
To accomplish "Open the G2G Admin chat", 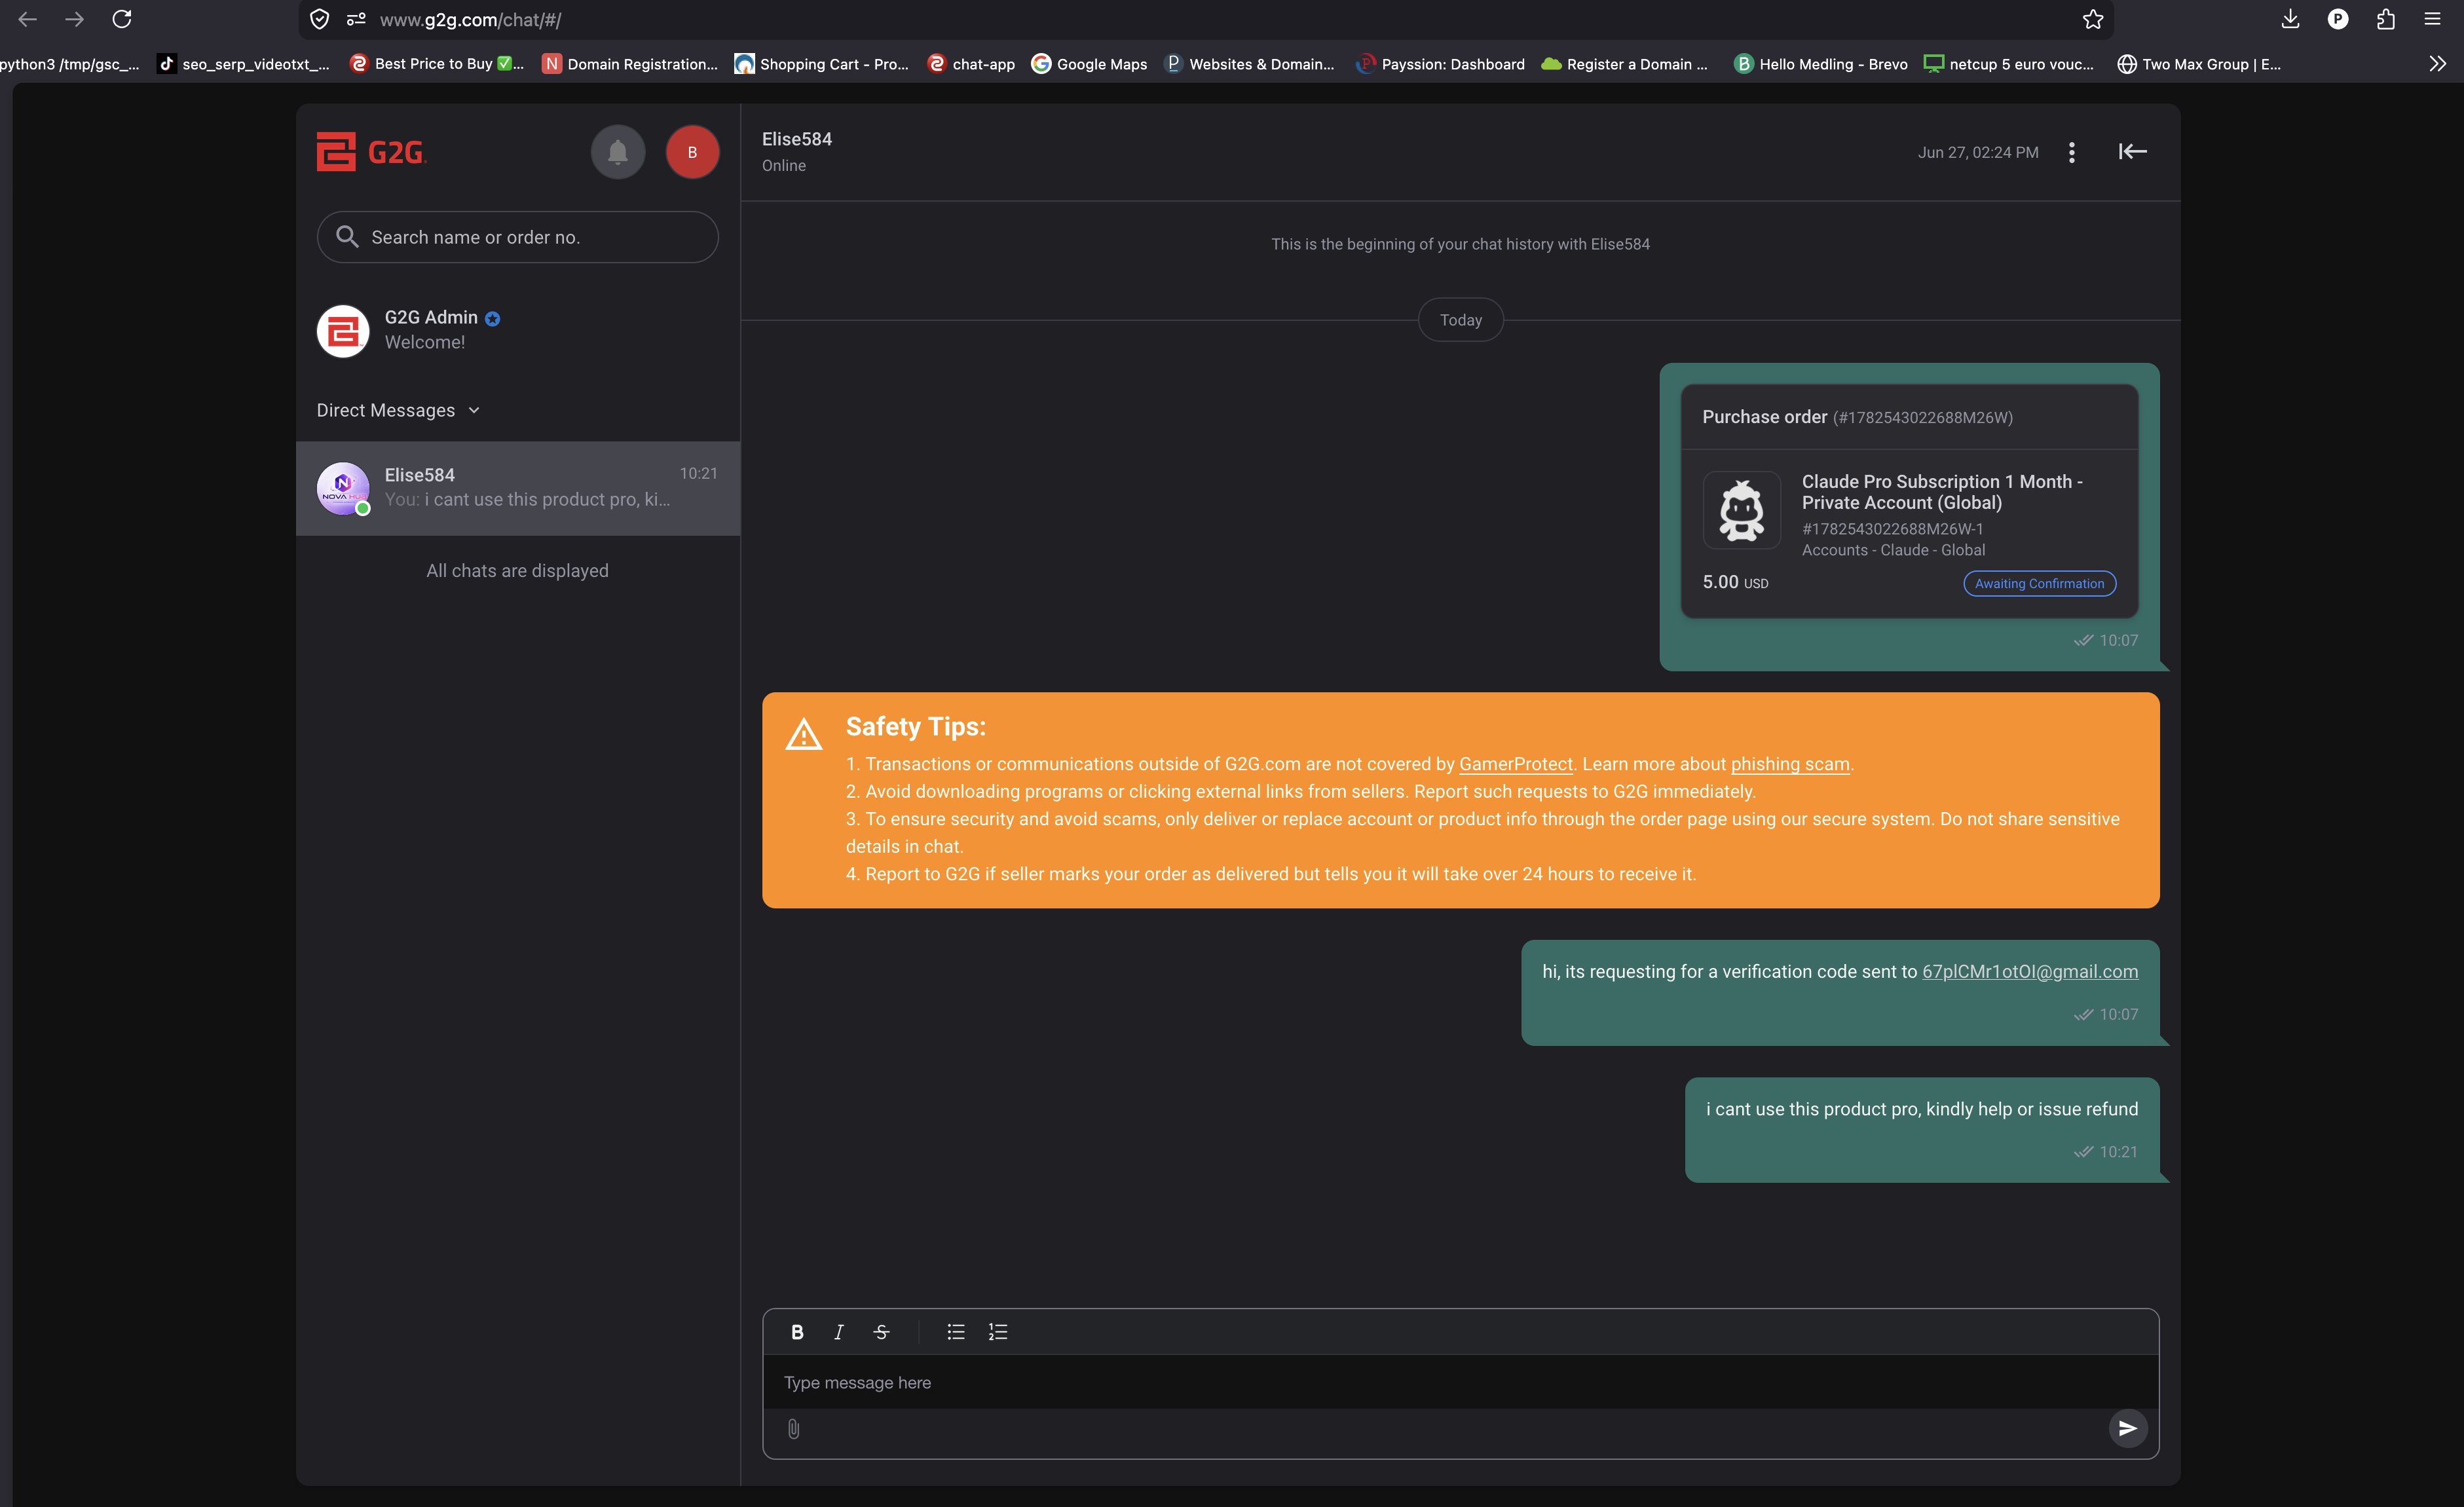I will click(x=518, y=330).
